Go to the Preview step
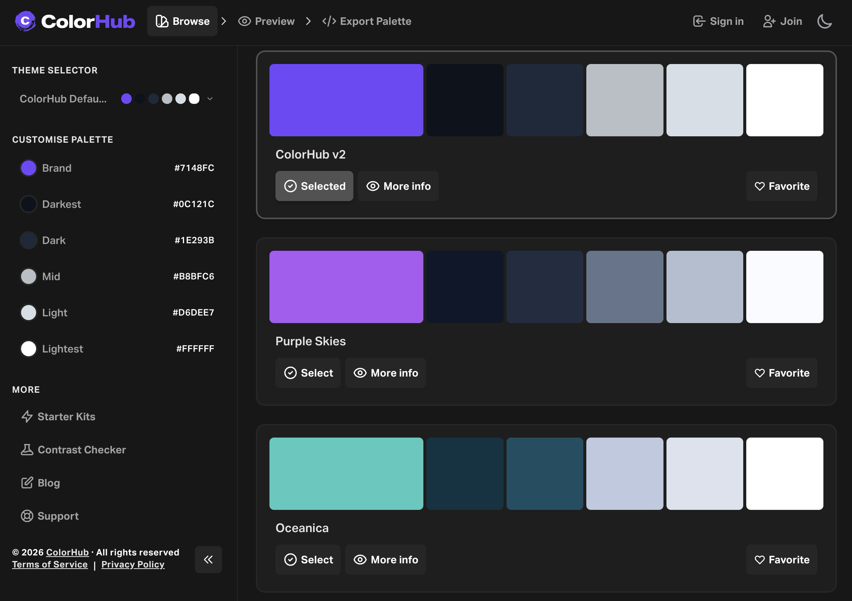Image resolution: width=852 pixels, height=601 pixels. [x=266, y=21]
